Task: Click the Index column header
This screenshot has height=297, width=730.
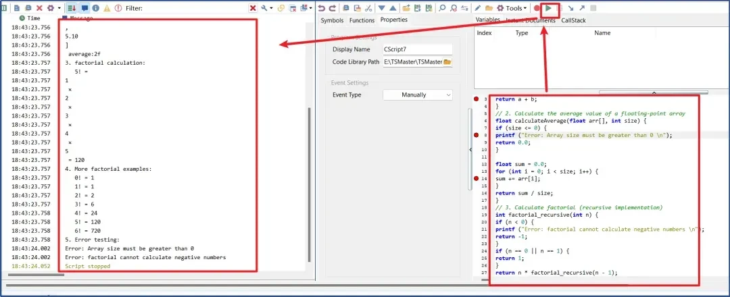Action: coord(484,33)
